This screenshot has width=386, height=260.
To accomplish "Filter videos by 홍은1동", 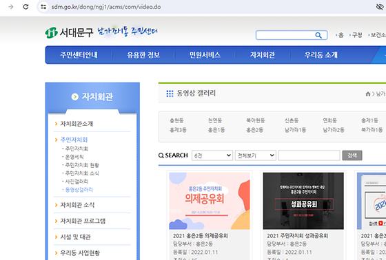I will (216, 130).
